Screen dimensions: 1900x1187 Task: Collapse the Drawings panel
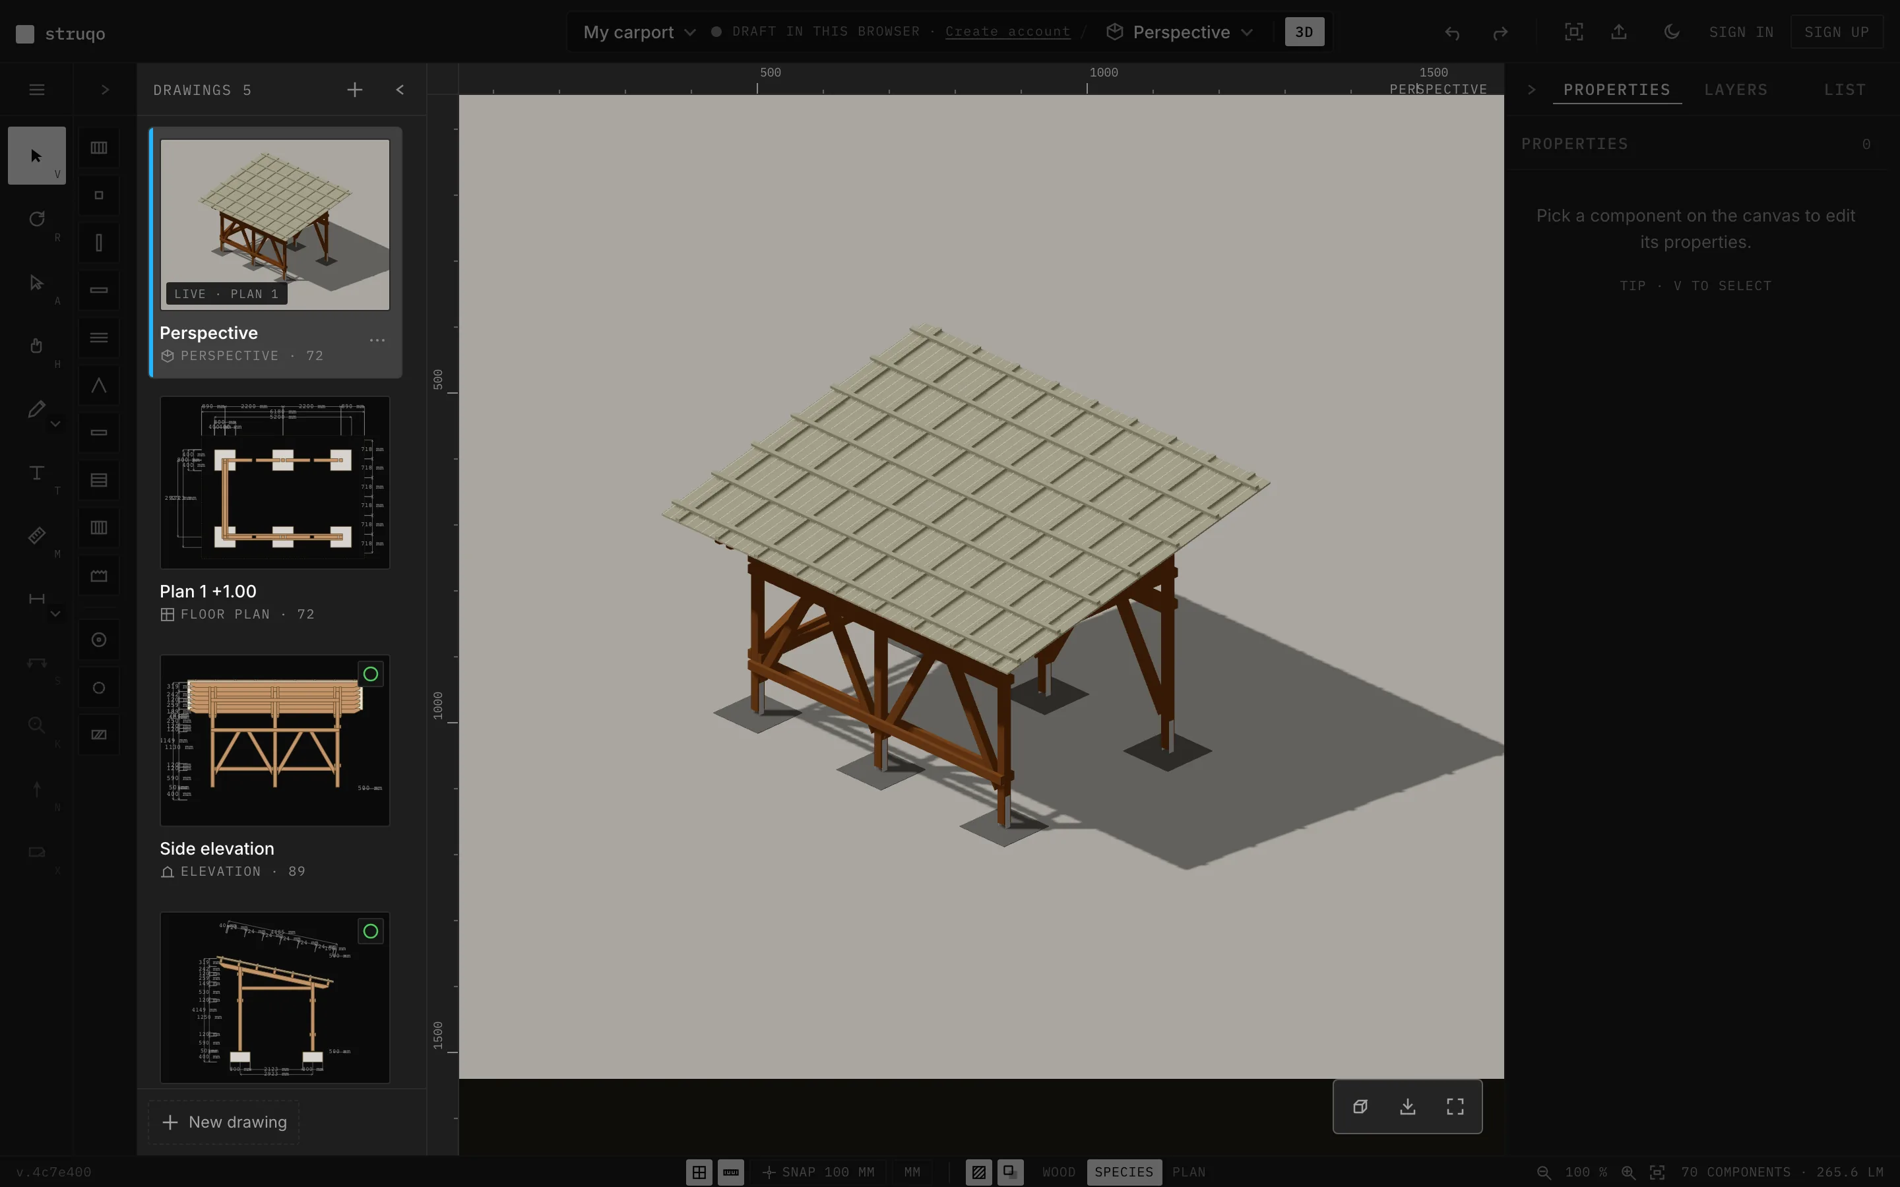pyautogui.click(x=400, y=90)
